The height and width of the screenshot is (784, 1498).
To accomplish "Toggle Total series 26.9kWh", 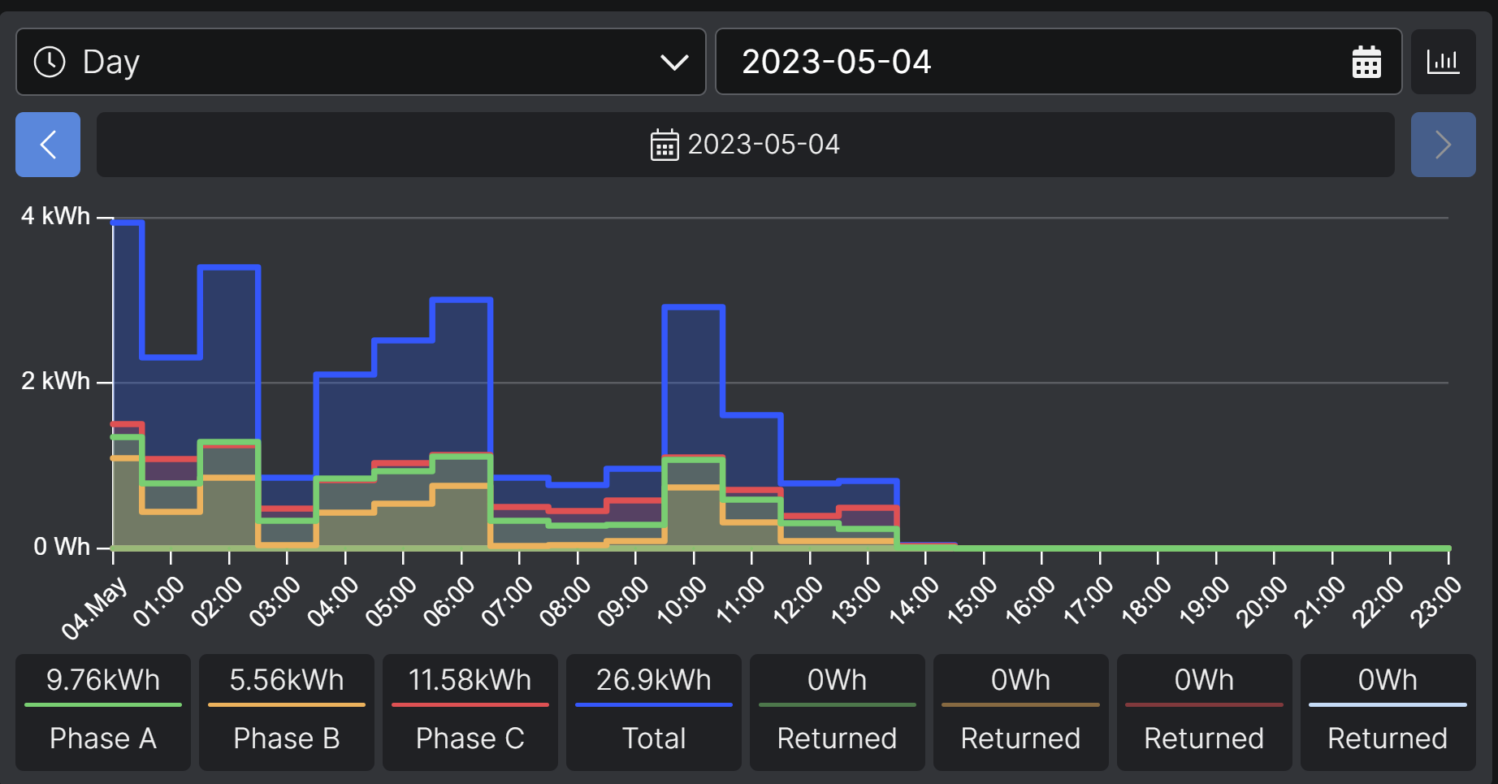I will (654, 712).
